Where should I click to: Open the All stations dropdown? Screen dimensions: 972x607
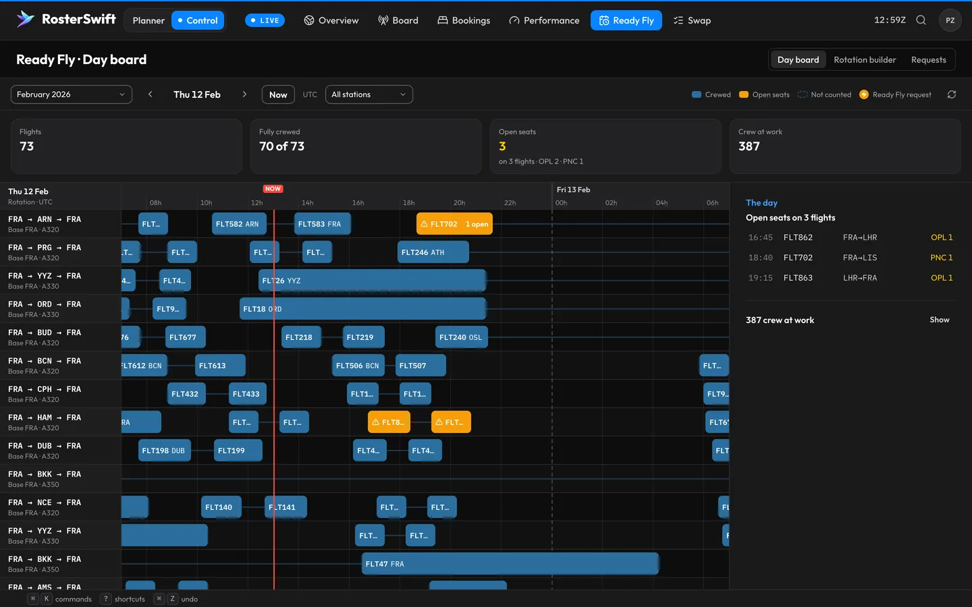tap(369, 94)
